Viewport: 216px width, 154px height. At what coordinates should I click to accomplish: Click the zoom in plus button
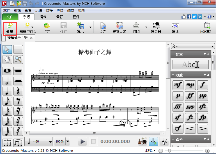tap(207, 151)
